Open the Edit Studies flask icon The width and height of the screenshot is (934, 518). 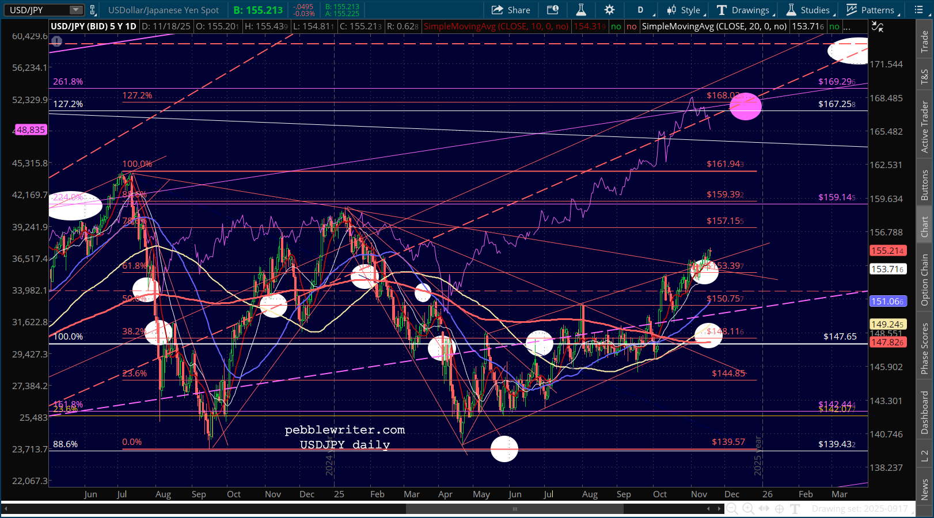[x=581, y=10]
